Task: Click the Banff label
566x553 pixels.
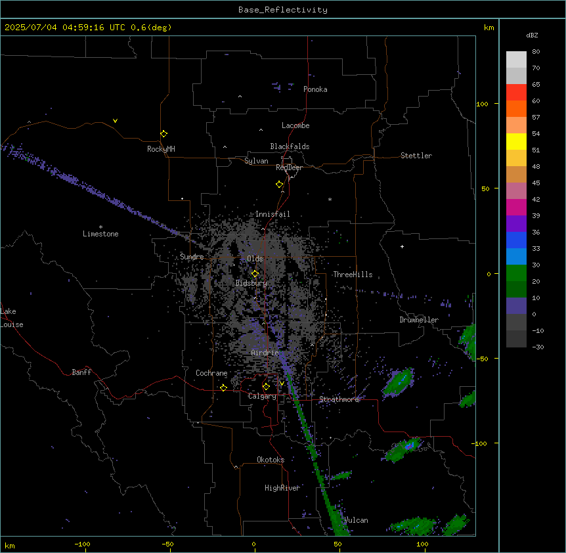Action: pos(81,372)
